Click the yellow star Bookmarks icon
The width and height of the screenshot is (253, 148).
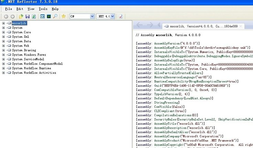pyautogui.click(x=63, y=16)
